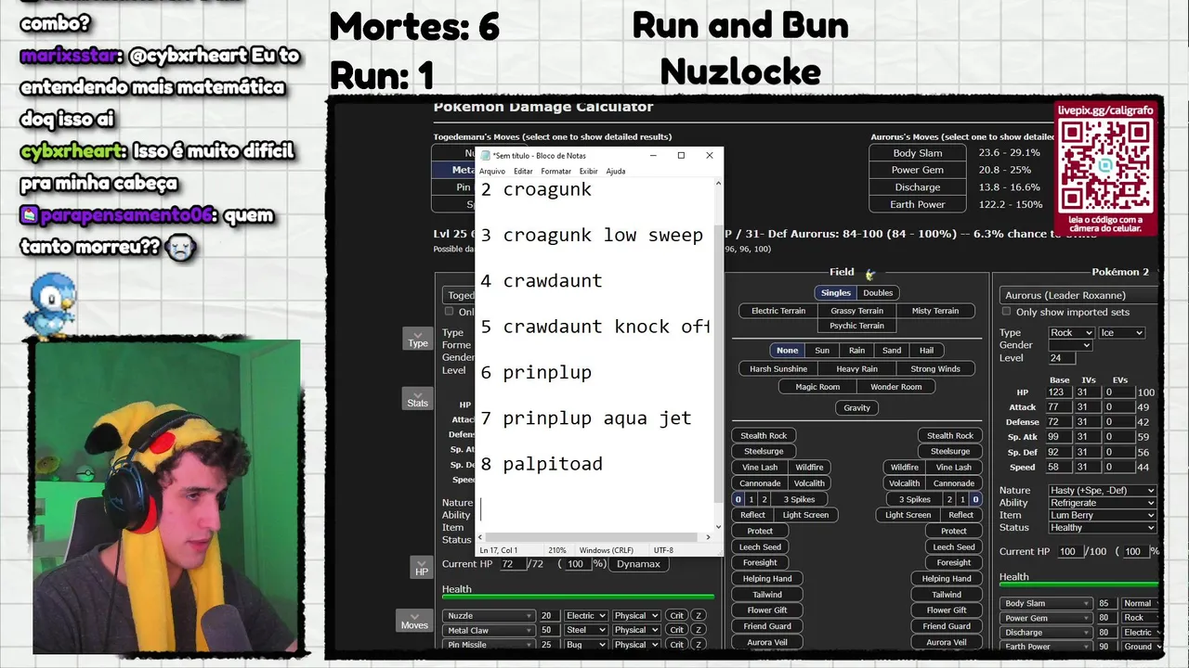Select Heavy Rain weather
Screen dimensions: 1189x668
point(856,369)
